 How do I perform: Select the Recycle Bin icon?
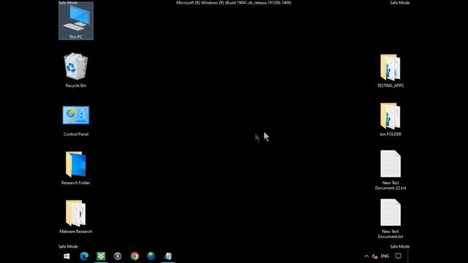(76, 70)
